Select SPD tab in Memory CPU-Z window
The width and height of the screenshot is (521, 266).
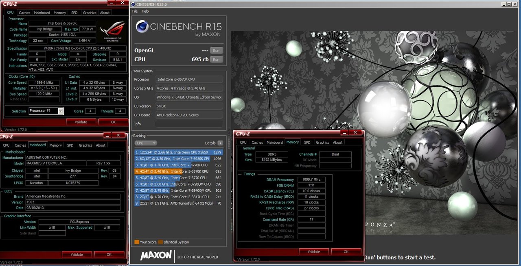click(x=307, y=142)
